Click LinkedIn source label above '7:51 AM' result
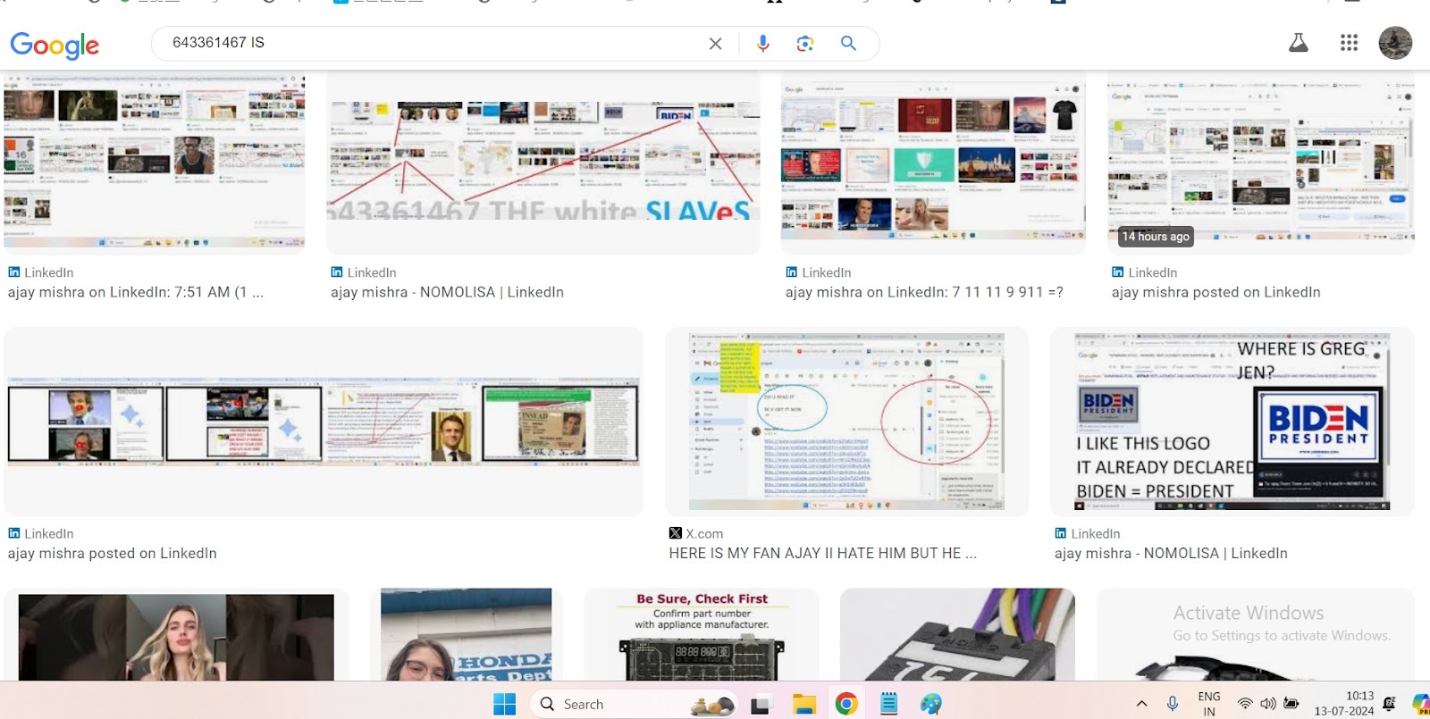1430x719 pixels. tap(41, 272)
